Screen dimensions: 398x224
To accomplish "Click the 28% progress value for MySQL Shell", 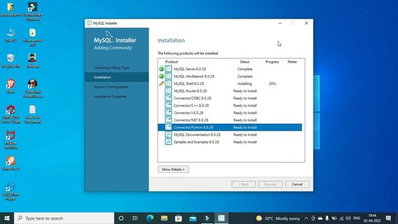I will click(272, 83).
